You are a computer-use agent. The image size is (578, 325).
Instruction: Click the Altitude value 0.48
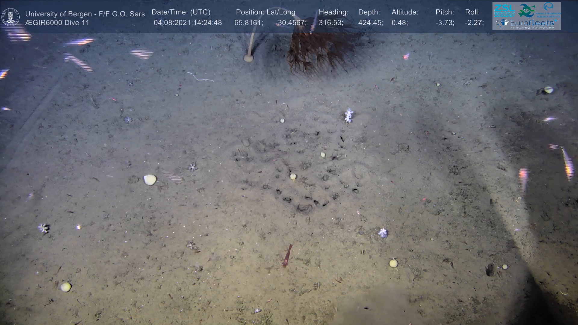click(399, 23)
